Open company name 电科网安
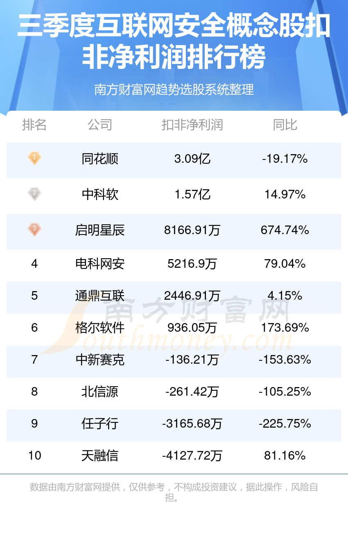Screen dimensions: 348x533 [100, 264]
